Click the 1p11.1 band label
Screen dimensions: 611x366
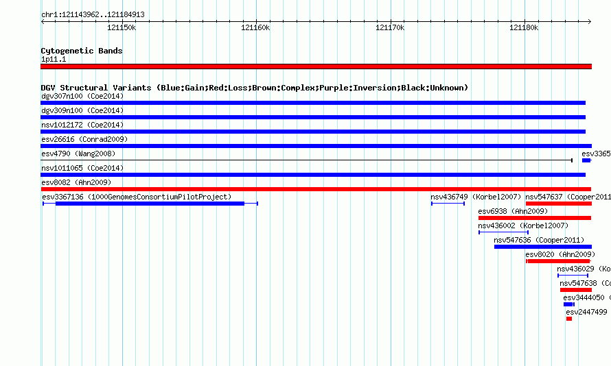click(54, 59)
